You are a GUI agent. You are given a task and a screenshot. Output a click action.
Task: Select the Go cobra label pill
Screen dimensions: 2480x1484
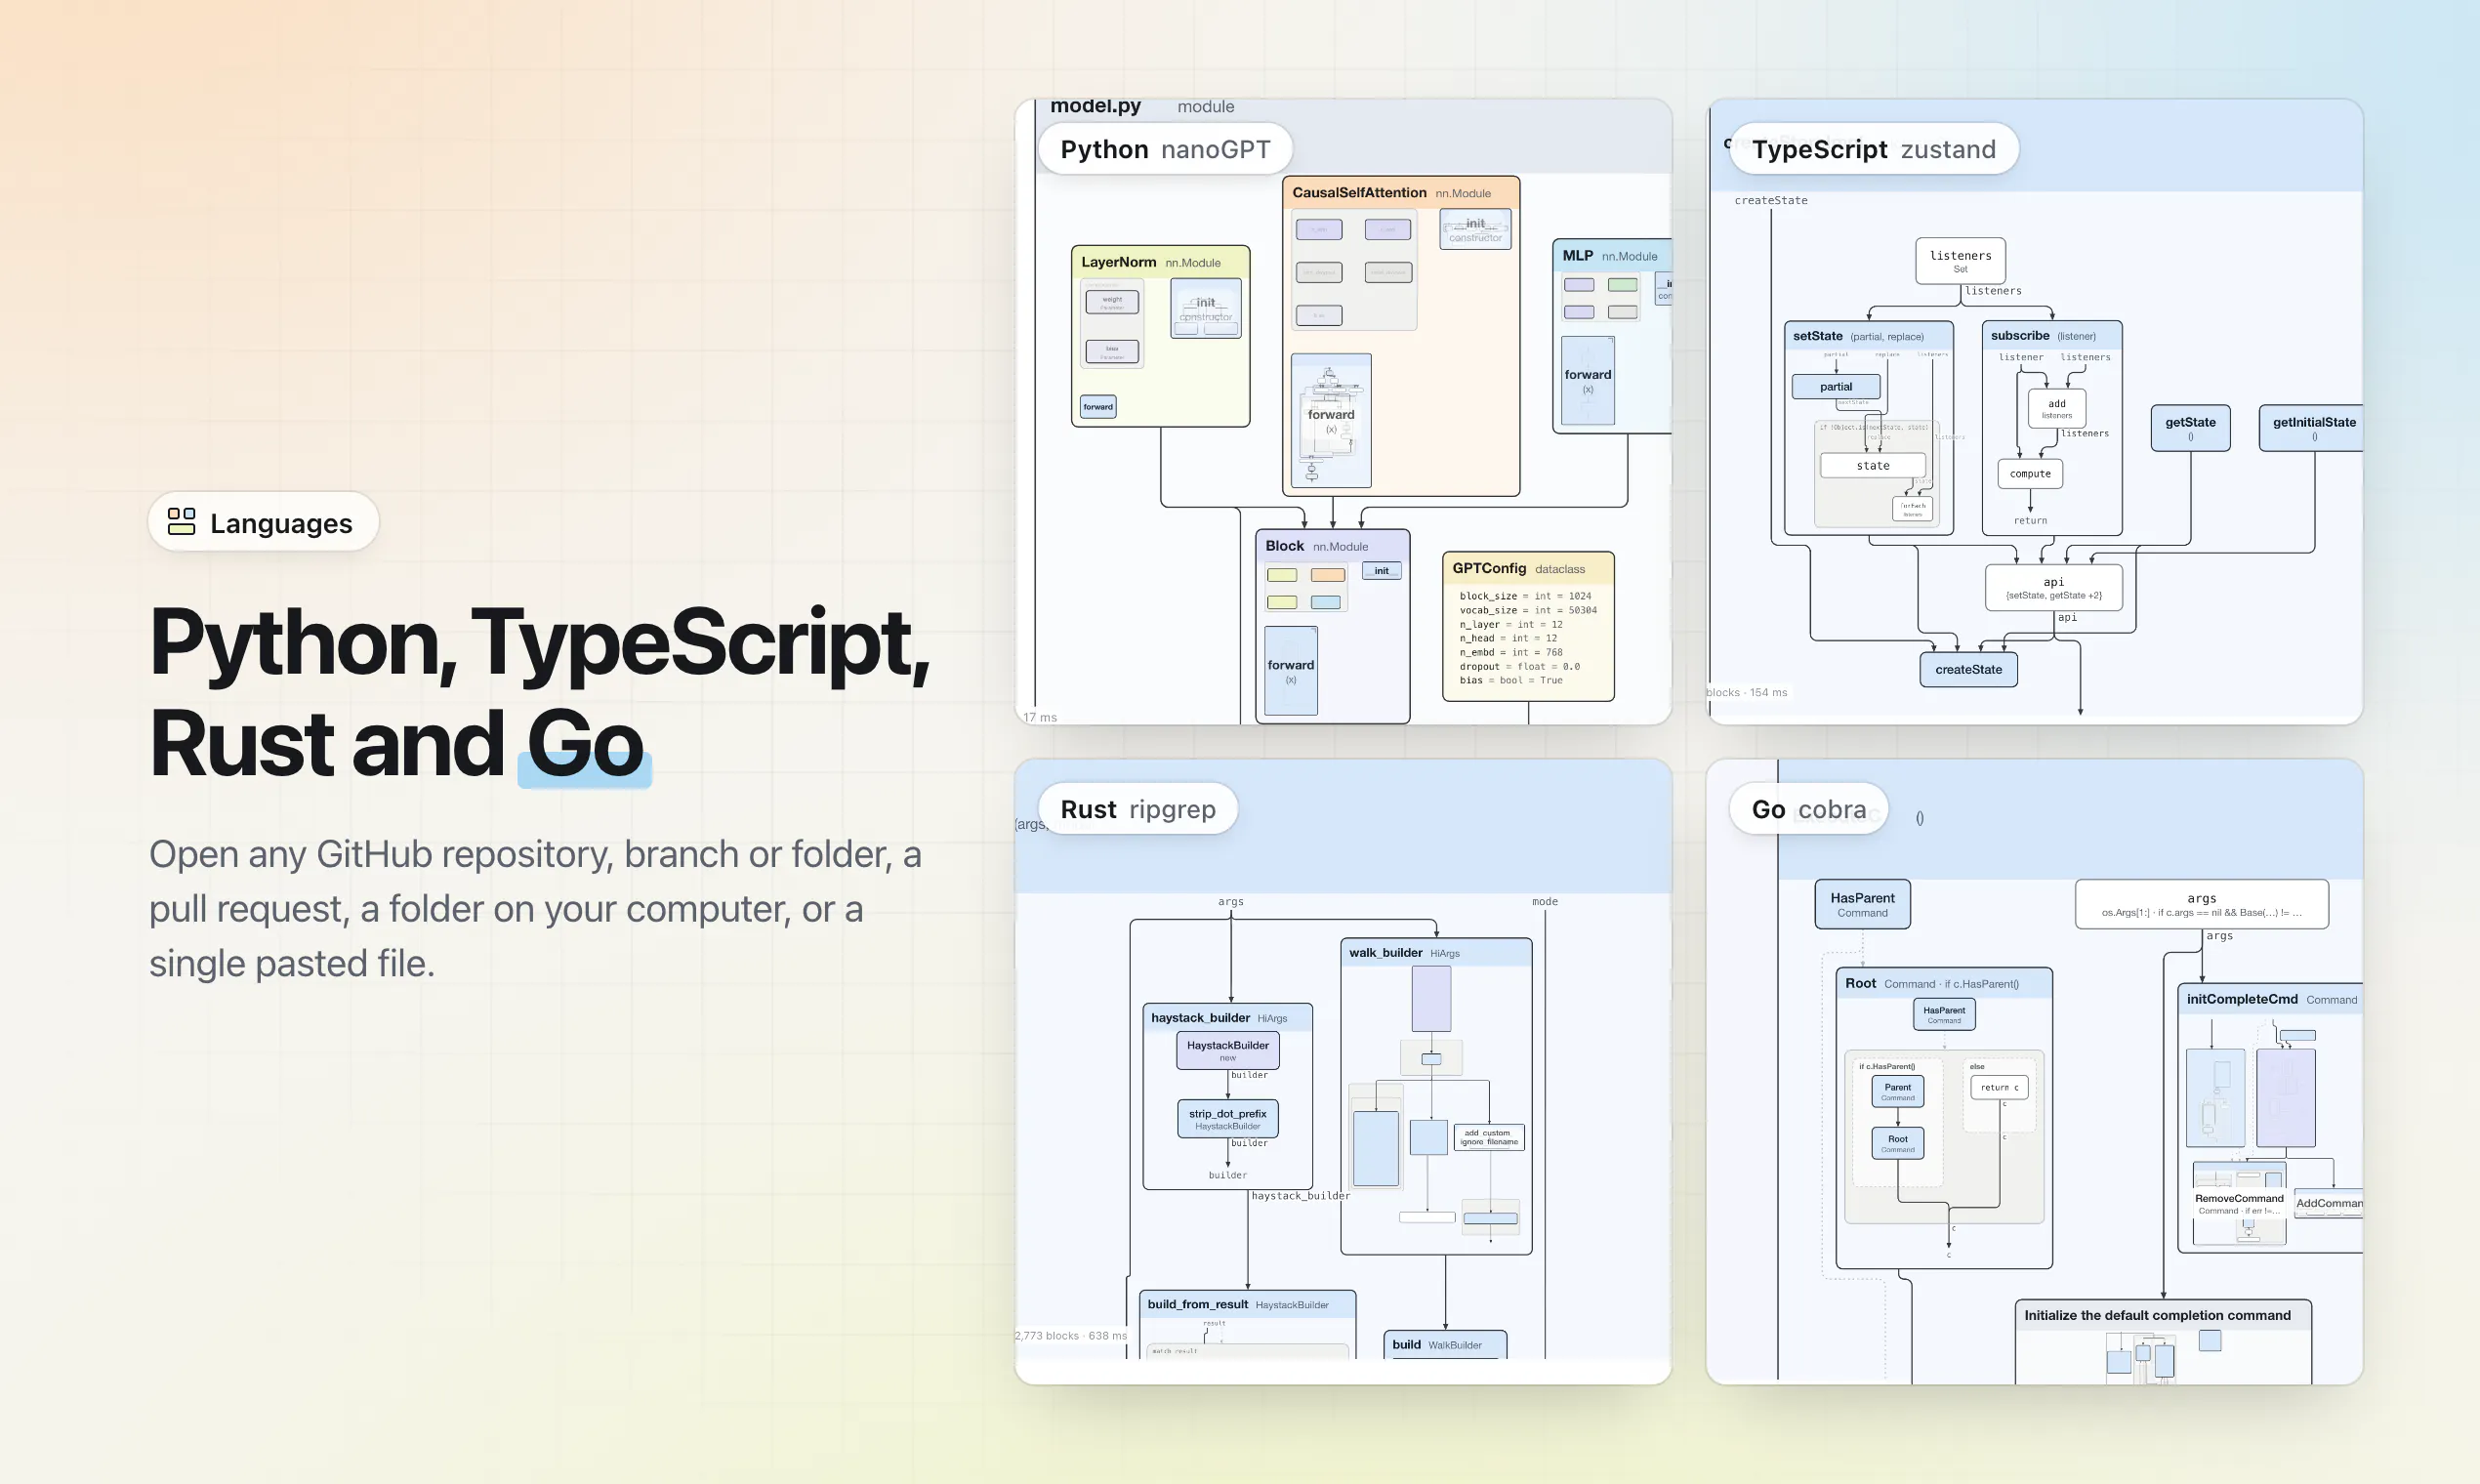pos(1808,808)
